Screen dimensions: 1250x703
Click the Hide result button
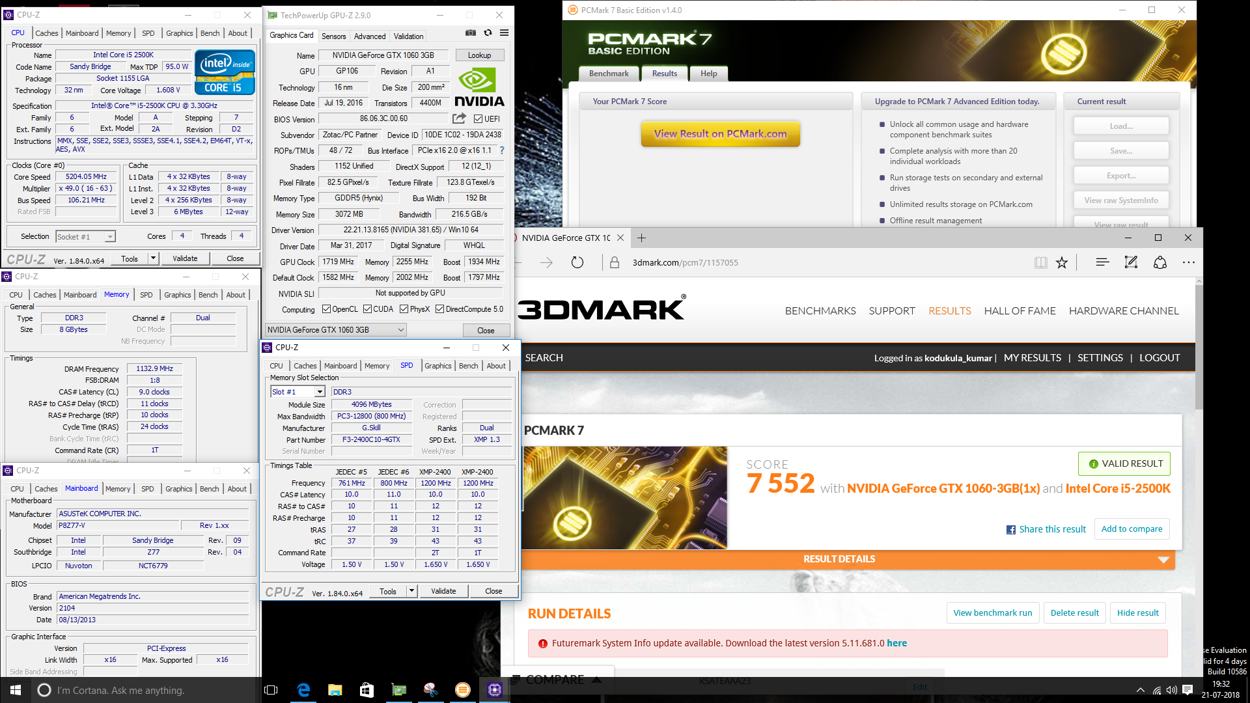1137,613
